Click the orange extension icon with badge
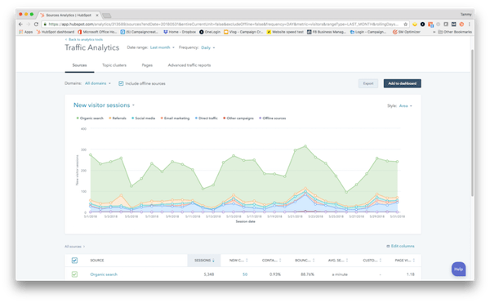Screen dimensions: 490x303 coord(430,24)
